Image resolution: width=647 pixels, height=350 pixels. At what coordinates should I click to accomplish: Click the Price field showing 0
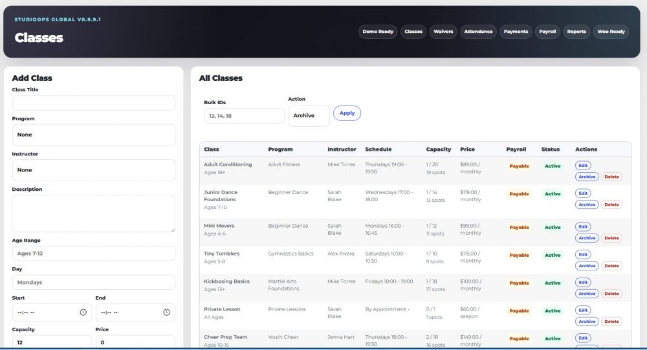tap(135, 342)
